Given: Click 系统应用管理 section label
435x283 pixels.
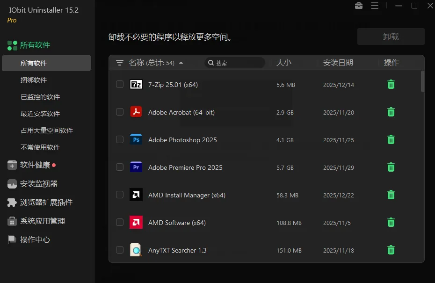Looking at the screenshot, I should click(43, 221).
